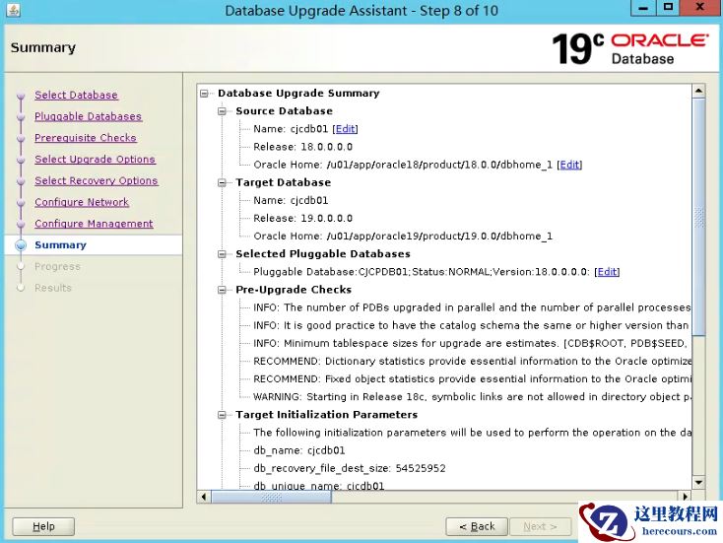The height and width of the screenshot is (543, 723).
Task: Edit the source database name cjcdb01
Action: pyautogui.click(x=346, y=129)
